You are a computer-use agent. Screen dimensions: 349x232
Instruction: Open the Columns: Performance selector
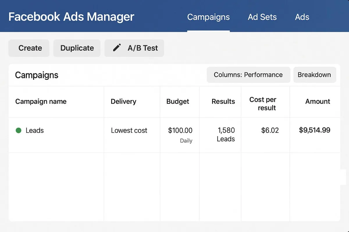[248, 75]
